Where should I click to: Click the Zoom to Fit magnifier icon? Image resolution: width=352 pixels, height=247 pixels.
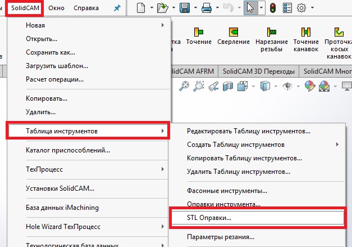click(184, 86)
